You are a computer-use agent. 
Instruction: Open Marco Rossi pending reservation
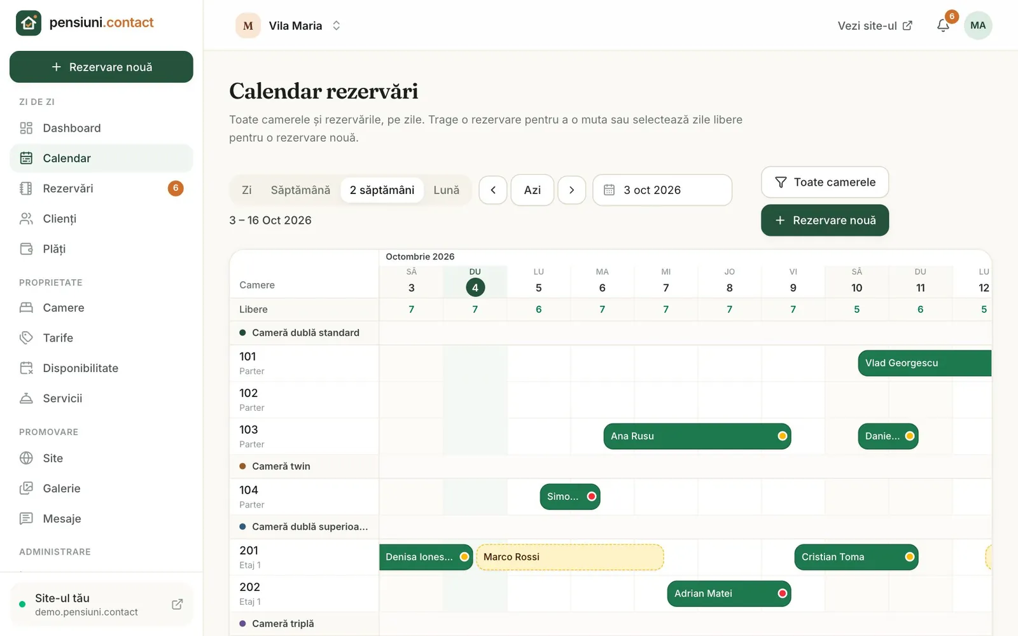coord(570,557)
